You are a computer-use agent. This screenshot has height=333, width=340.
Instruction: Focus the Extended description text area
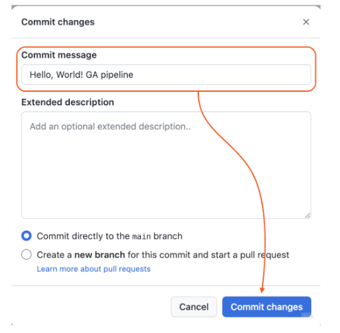(x=166, y=165)
